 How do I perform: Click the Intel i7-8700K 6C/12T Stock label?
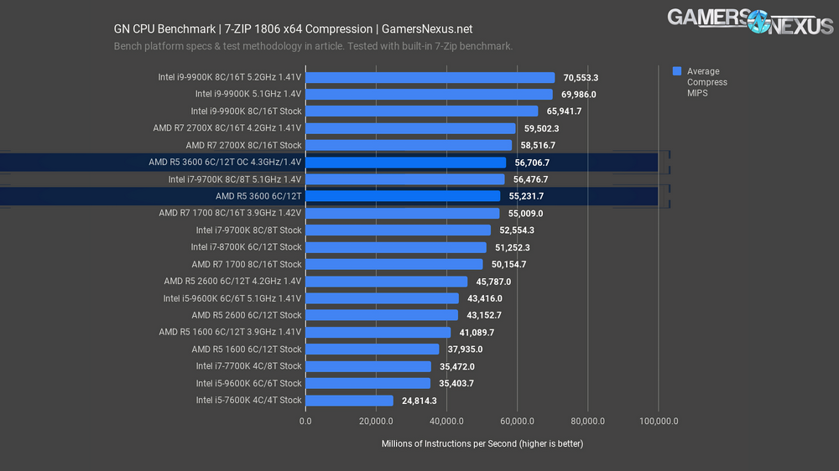coord(246,247)
